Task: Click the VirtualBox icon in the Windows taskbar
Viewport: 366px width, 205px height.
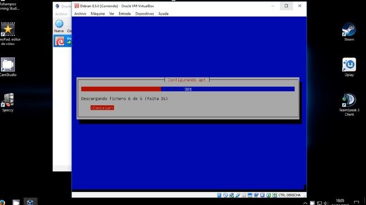Action: point(30,202)
